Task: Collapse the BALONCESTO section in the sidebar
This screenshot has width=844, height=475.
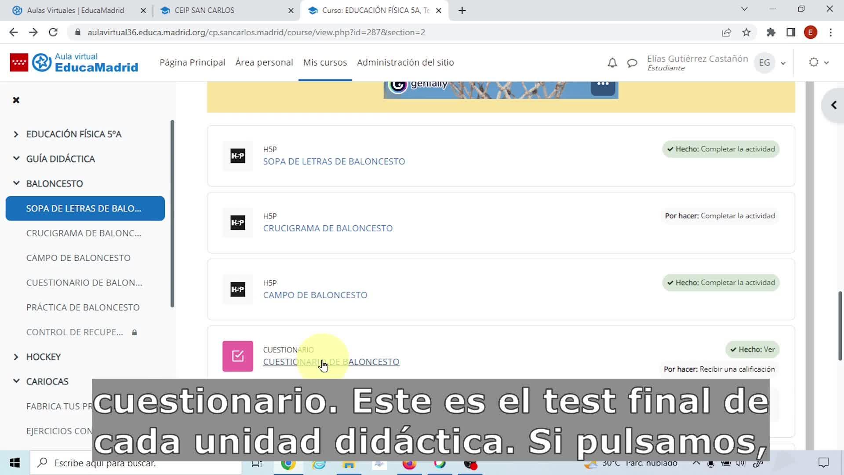Action: click(16, 183)
